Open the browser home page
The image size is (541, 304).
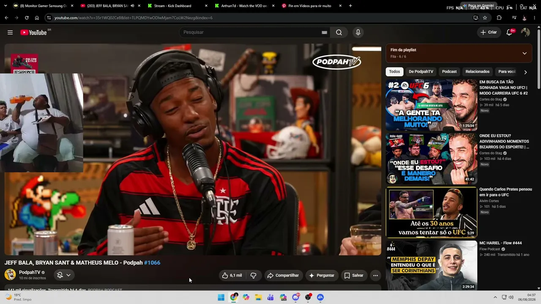(37, 18)
